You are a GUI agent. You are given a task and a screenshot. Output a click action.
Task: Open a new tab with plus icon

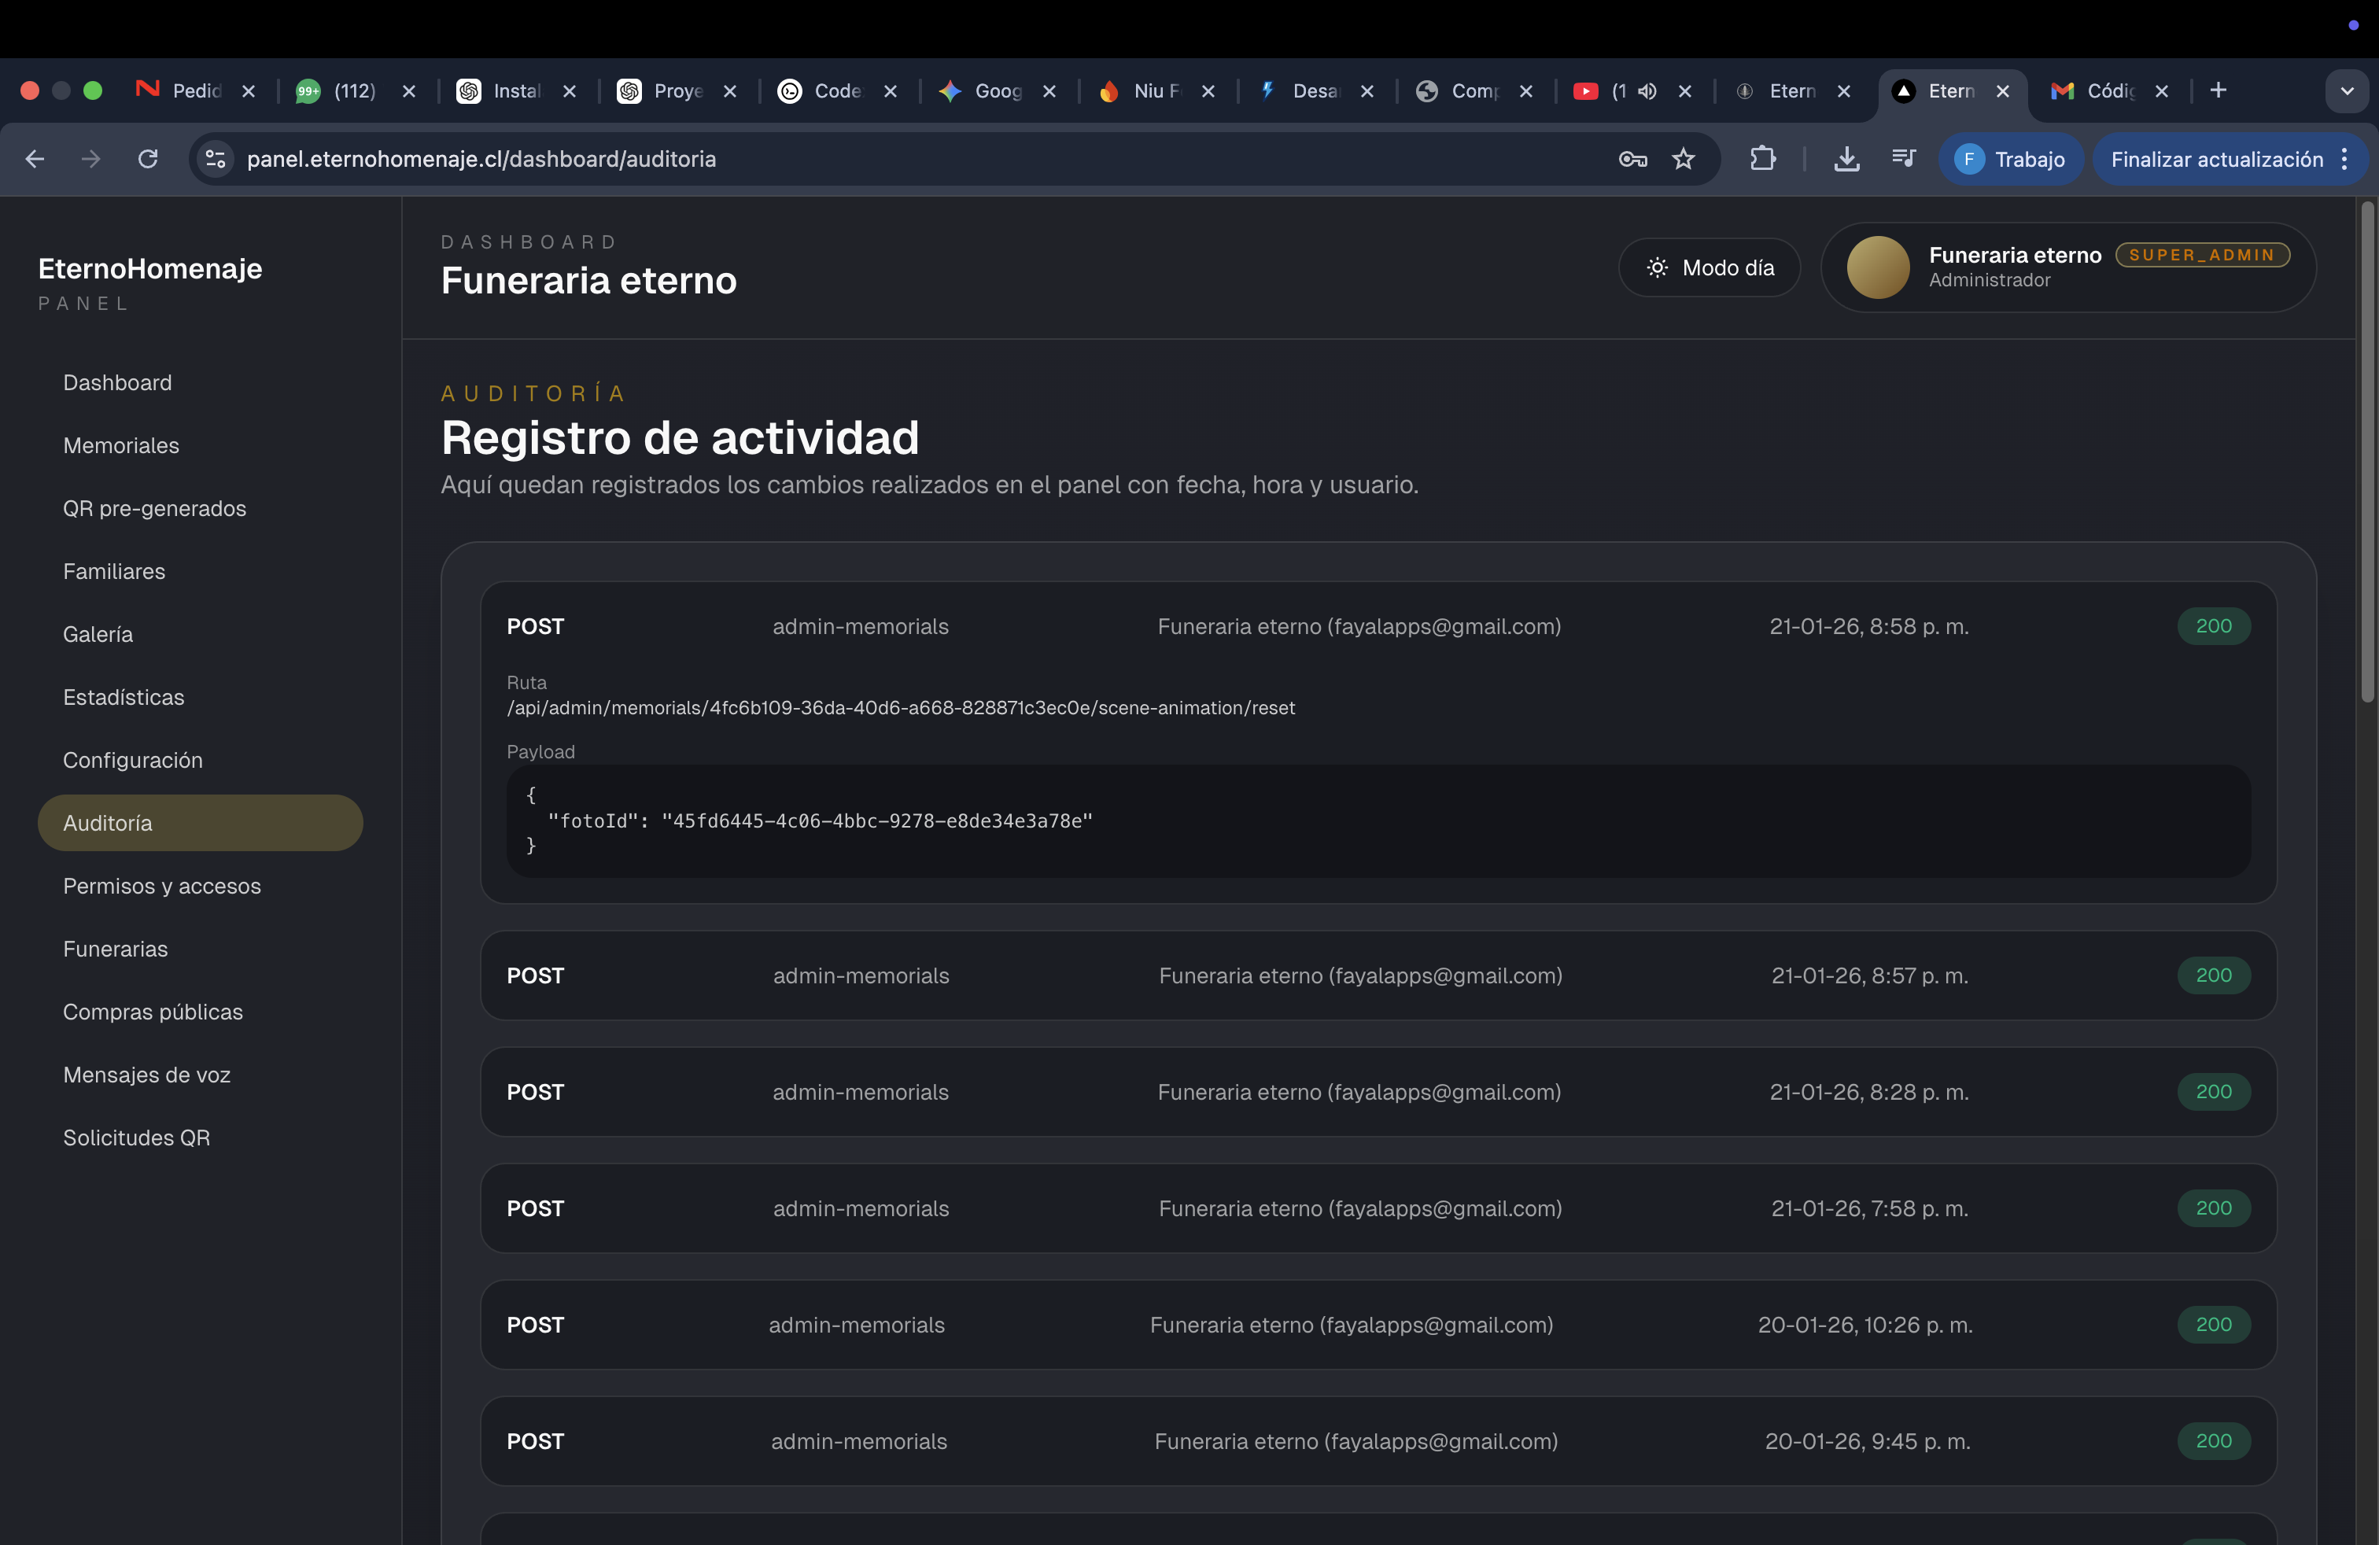(x=2218, y=91)
